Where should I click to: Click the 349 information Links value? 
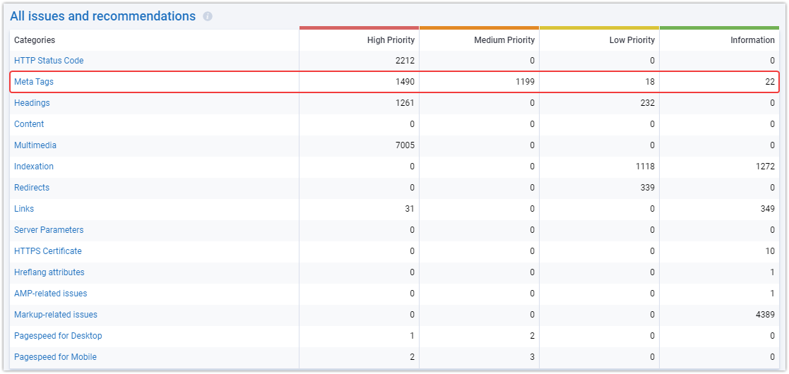coord(767,209)
